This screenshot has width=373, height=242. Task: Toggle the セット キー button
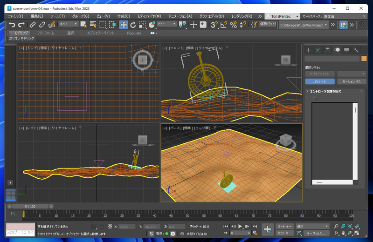tap(285, 233)
